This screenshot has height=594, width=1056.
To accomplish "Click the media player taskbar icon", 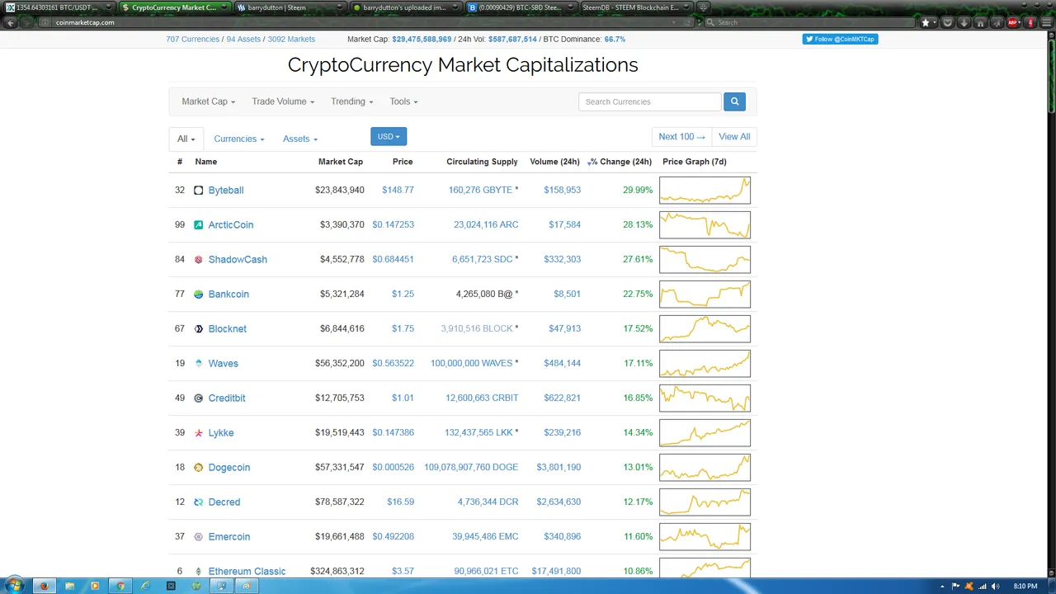I will point(95,586).
